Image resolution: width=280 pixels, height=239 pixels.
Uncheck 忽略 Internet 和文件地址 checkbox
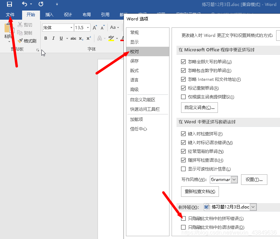[183, 79]
